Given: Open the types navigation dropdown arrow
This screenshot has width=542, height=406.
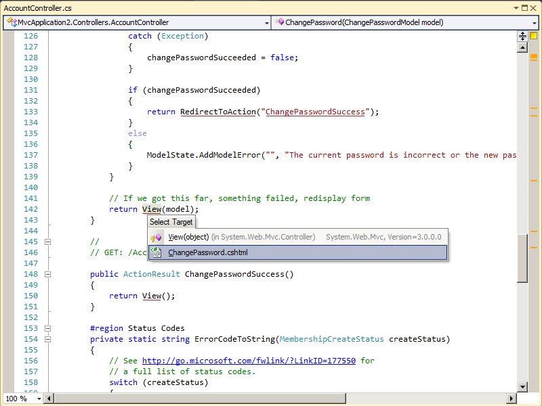Looking at the screenshot, I should pos(265,22).
